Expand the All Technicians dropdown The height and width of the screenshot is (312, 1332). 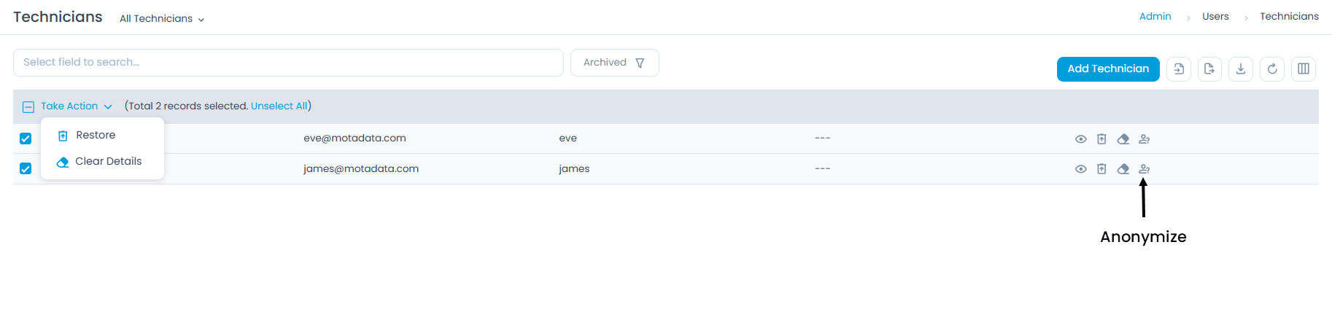(x=162, y=19)
